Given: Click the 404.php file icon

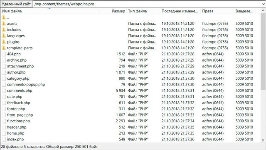Looking at the screenshot, I should pyautogui.click(x=4, y=54).
